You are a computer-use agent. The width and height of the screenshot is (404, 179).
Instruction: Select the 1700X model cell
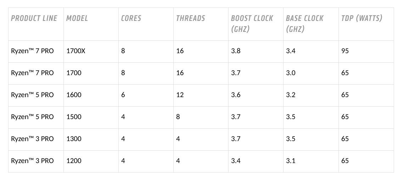76,51
